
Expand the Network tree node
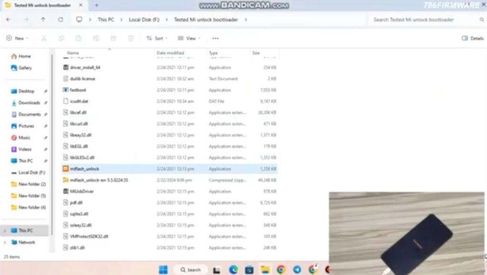tap(5, 242)
